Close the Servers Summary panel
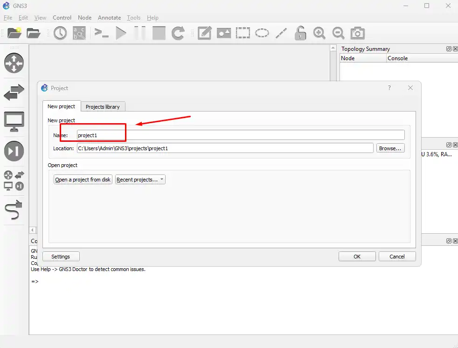The height and width of the screenshot is (348, 458). [455, 145]
